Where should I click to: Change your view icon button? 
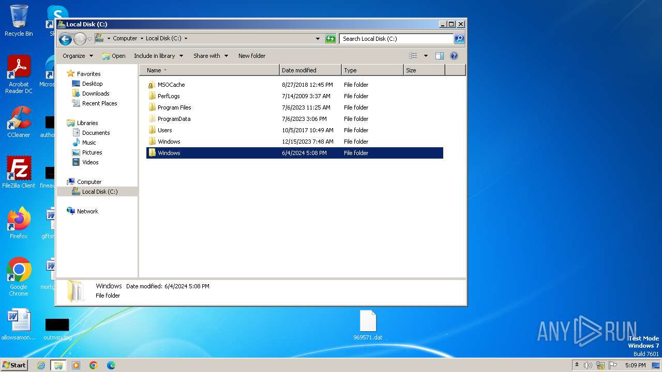[x=413, y=56]
